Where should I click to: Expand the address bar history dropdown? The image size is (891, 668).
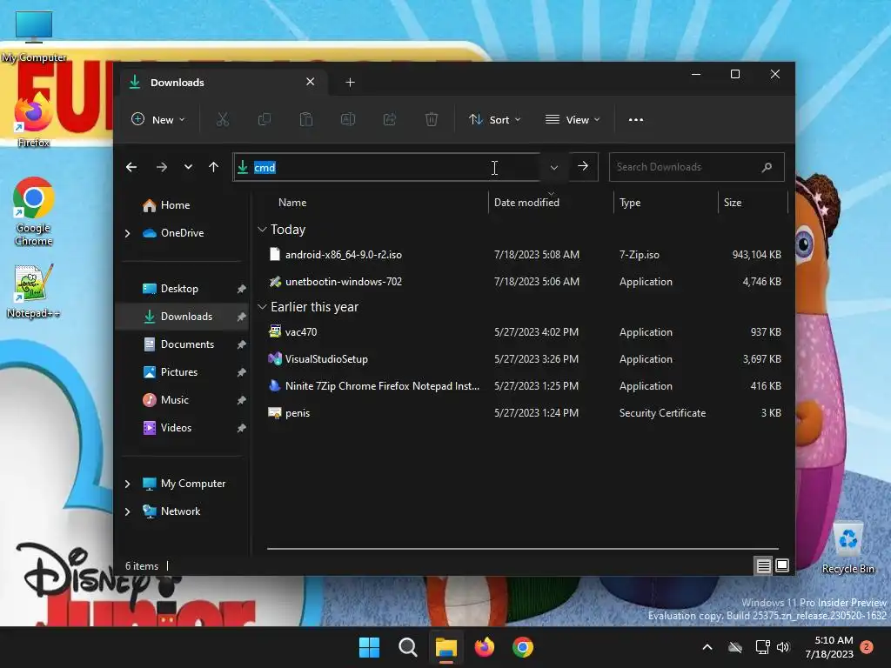coord(554,168)
